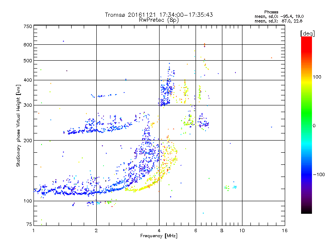Click the isolated blue point near 600 km

click(63, 41)
